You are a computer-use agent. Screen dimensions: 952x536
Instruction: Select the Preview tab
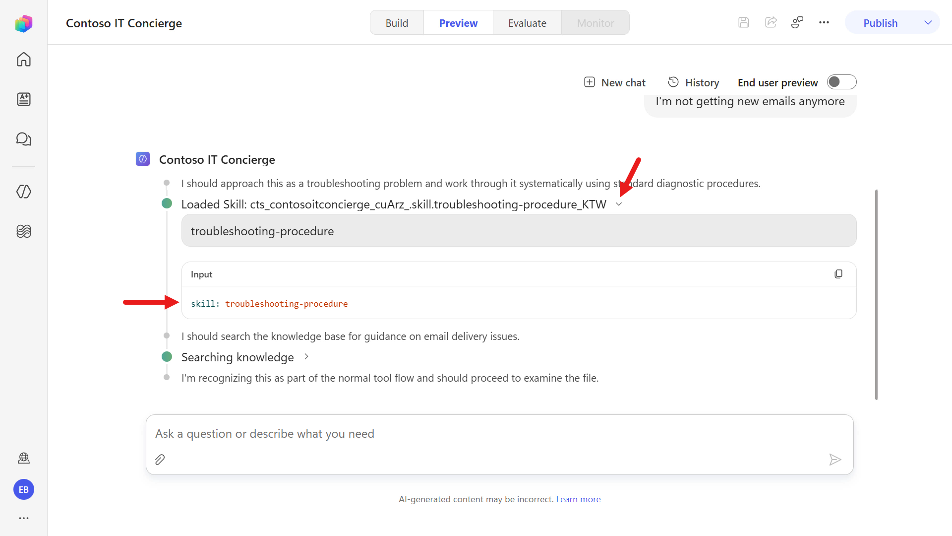coord(458,23)
